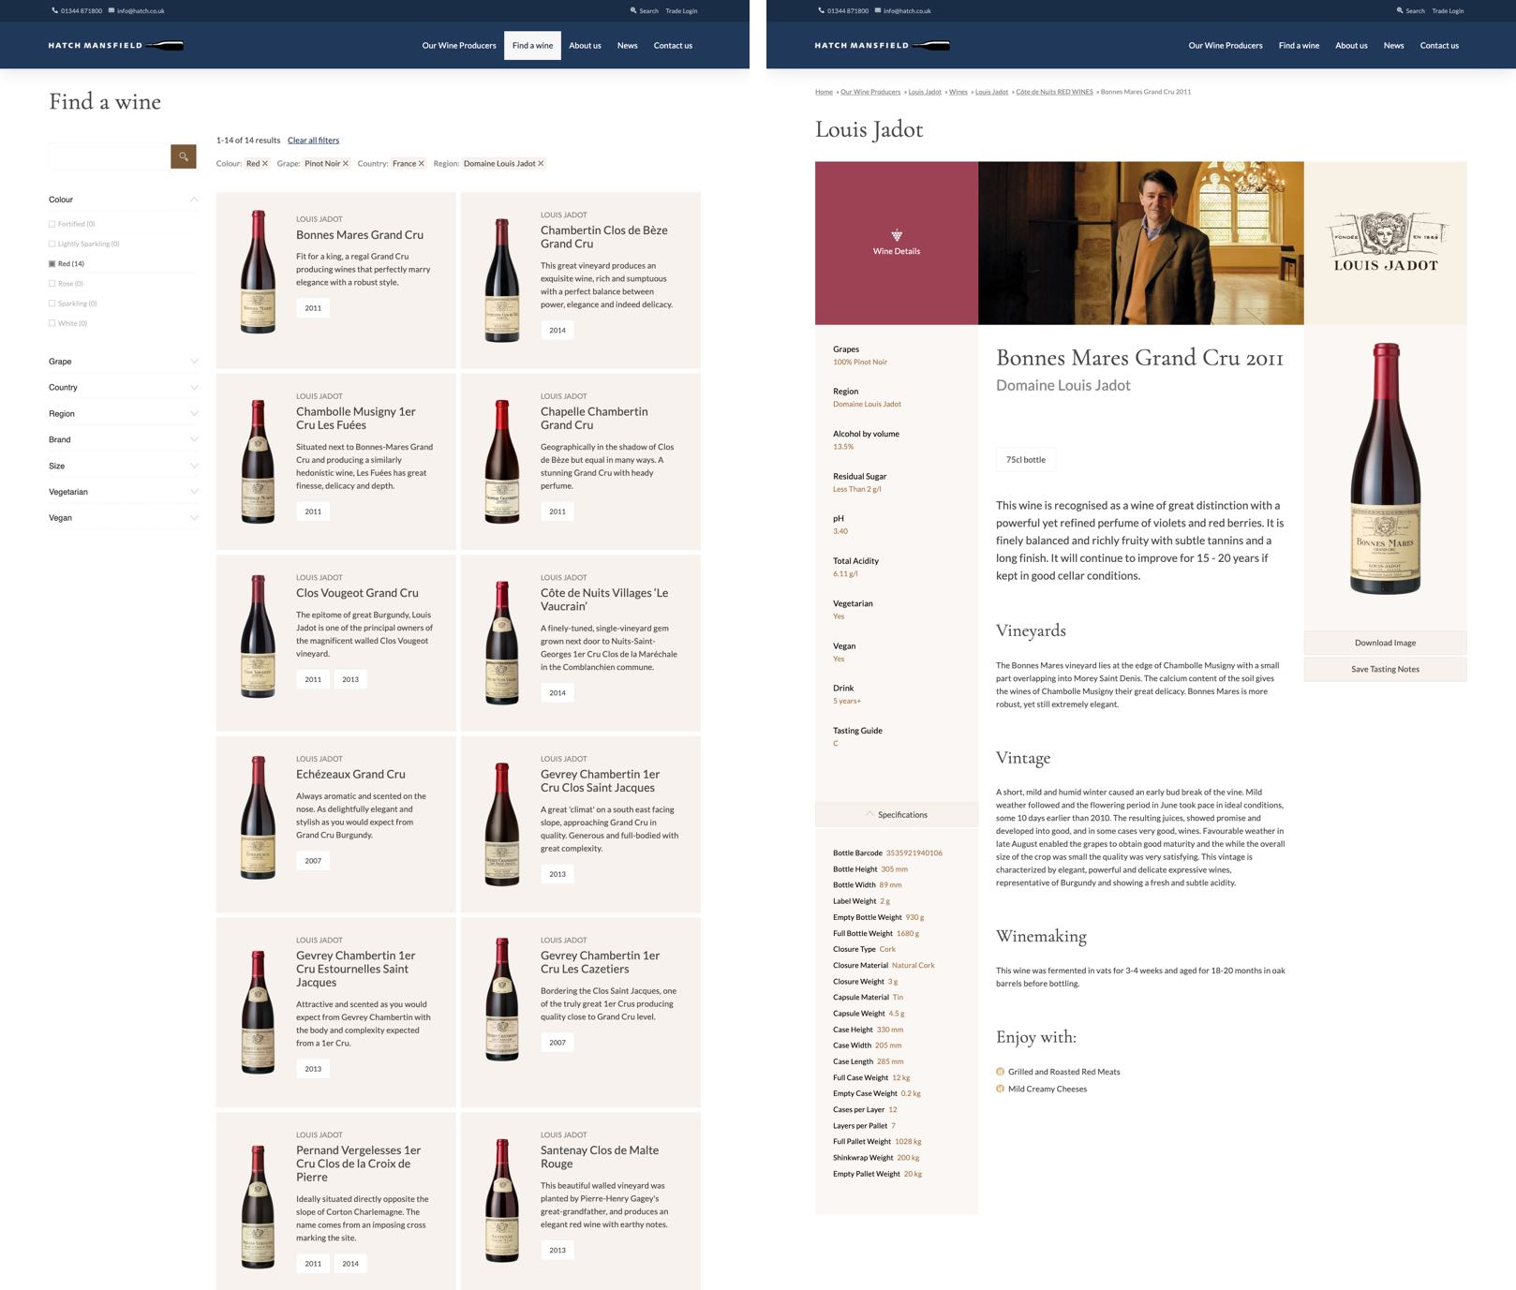Click the search magnifier button in Find a wine
Image resolution: width=1516 pixels, height=1290 pixels.
[x=184, y=156]
